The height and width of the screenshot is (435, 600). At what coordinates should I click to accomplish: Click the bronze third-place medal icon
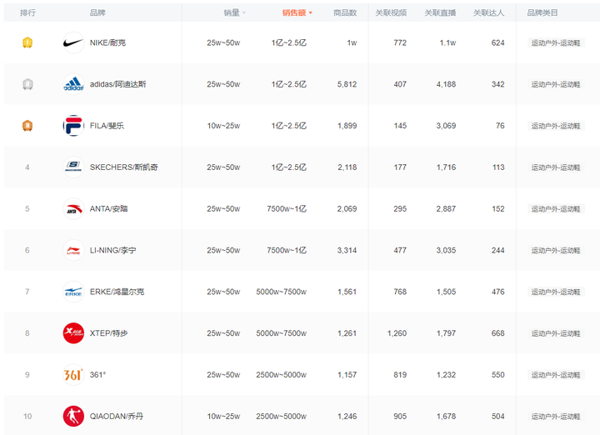[27, 126]
